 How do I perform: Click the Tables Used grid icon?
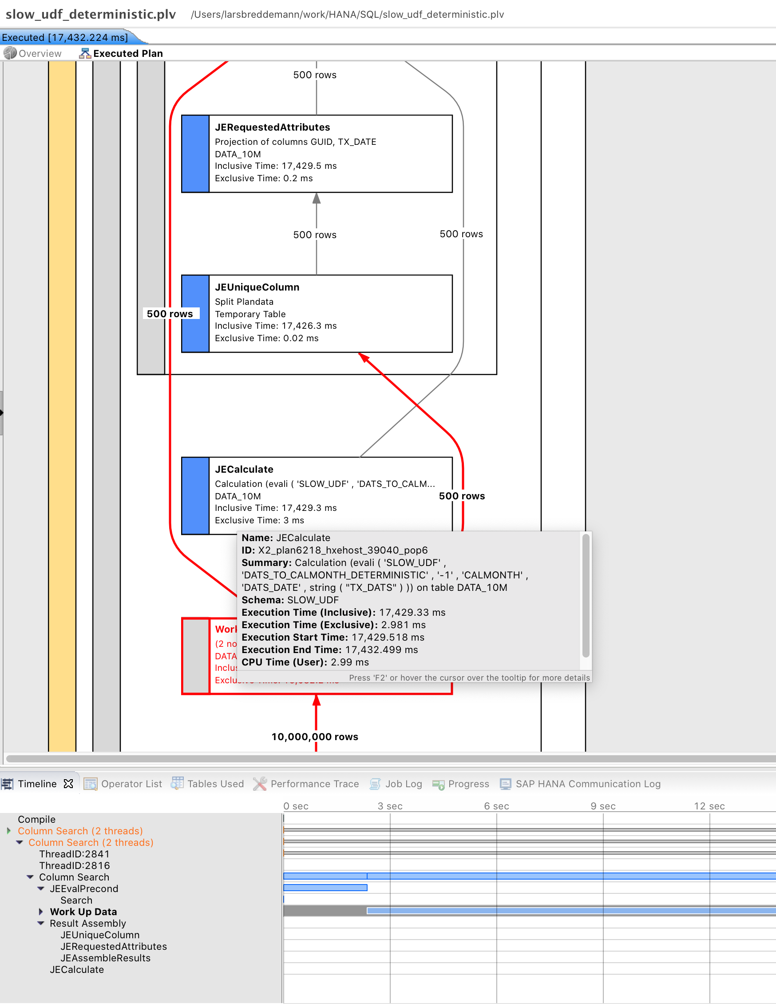[177, 783]
